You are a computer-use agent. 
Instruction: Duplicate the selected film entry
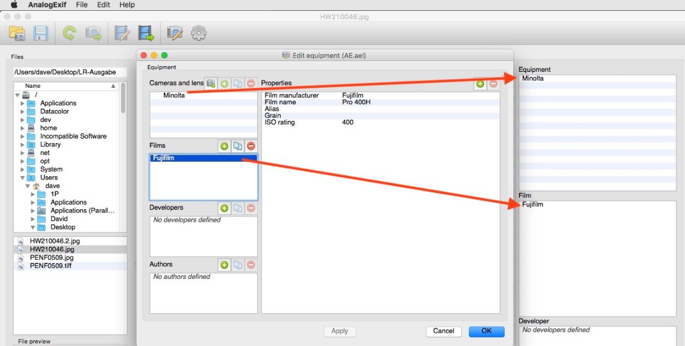(237, 146)
